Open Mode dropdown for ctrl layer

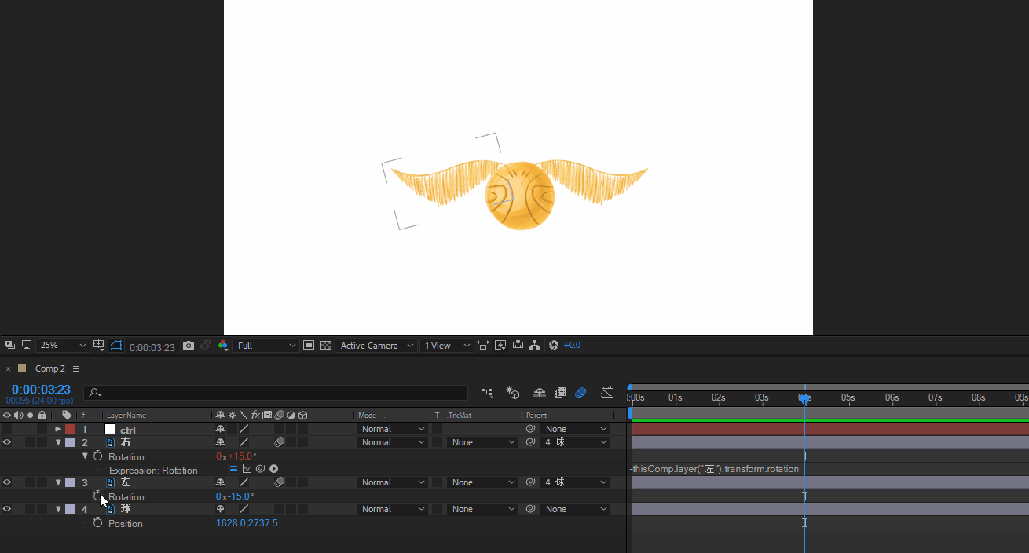392,429
